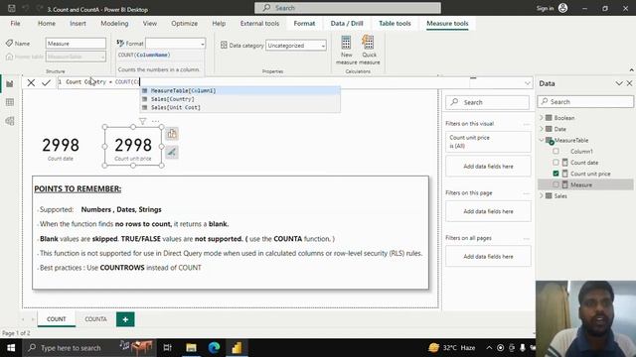Tick the Measure field checkbox
The image size is (636, 357).
pyautogui.click(x=556, y=184)
